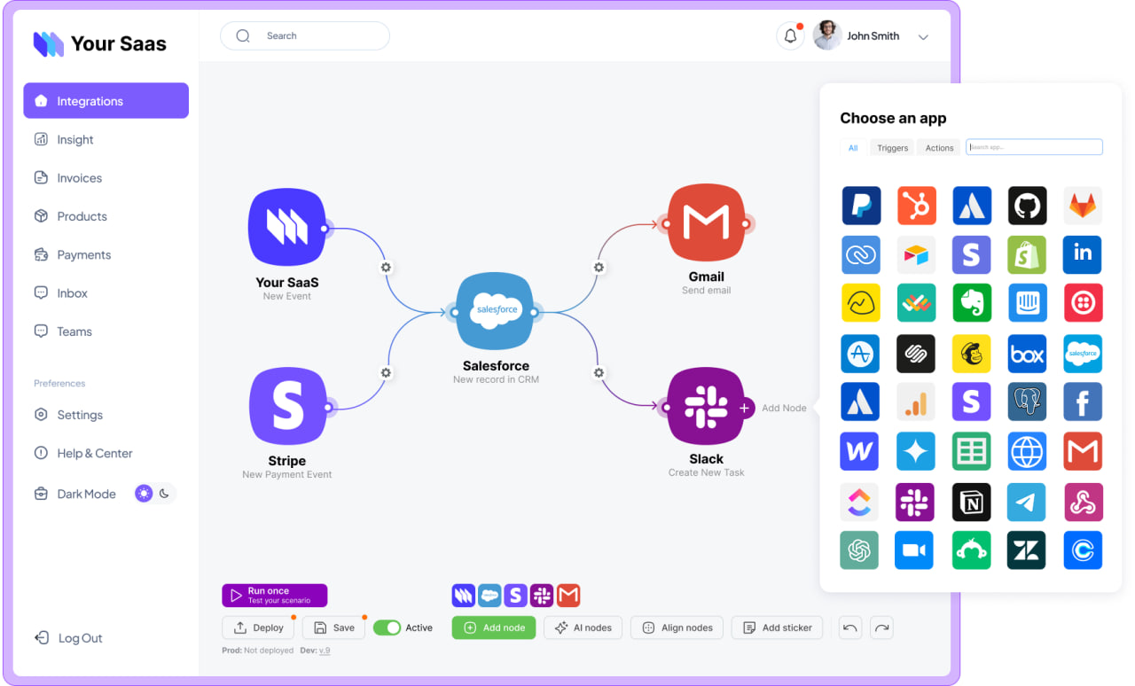Switch the Dark Mode toggle
This screenshot has height=686, width=1135.
[155, 494]
